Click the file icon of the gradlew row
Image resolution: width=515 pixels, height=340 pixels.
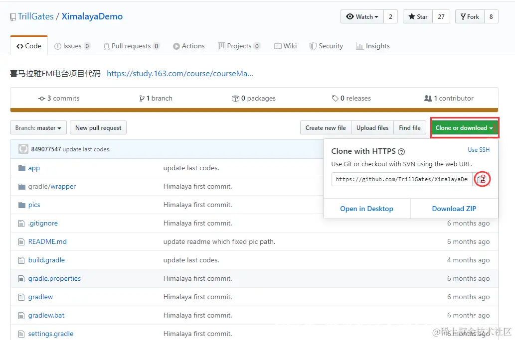tap(21, 297)
